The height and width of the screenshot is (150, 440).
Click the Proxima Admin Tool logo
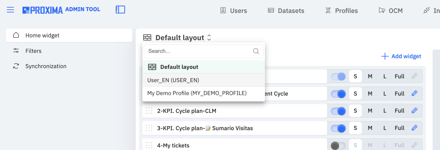61,10
